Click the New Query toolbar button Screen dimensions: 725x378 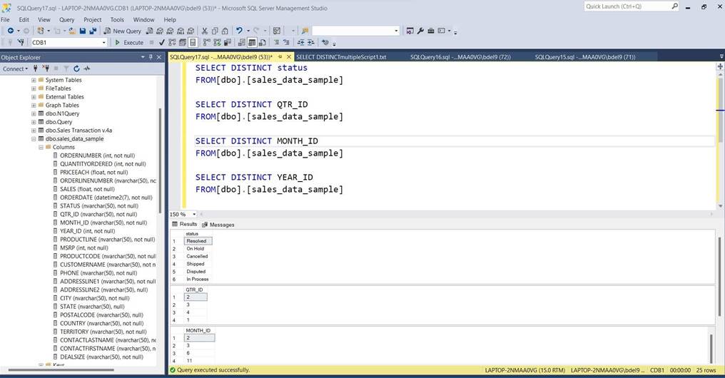click(x=122, y=31)
